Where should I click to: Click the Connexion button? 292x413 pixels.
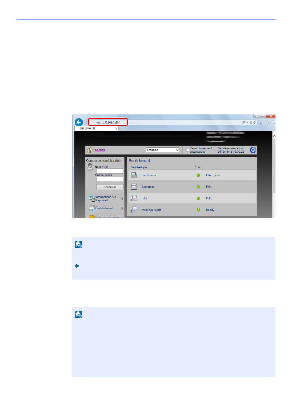(x=110, y=187)
